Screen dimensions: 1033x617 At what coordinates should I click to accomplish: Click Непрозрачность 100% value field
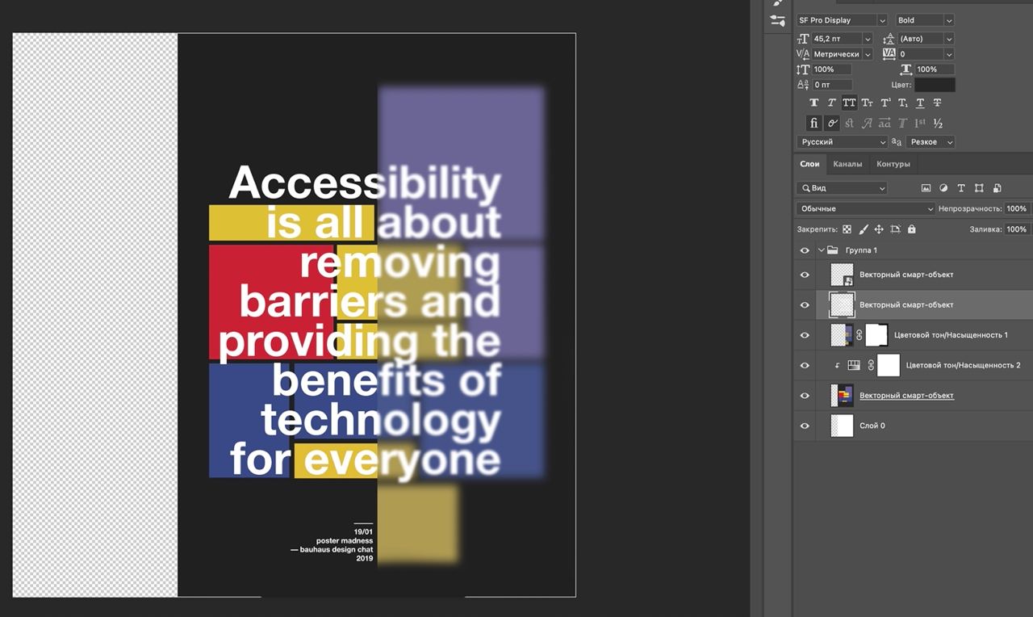[1017, 209]
